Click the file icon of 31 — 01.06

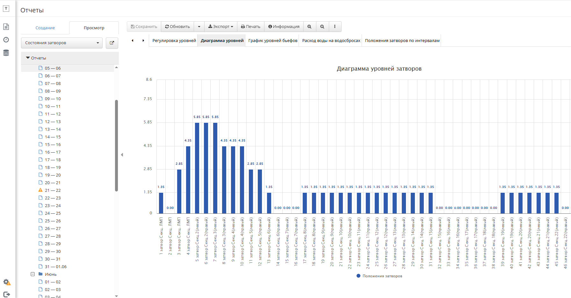[40, 267]
